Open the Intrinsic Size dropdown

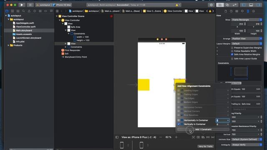[x=247, y=139]
